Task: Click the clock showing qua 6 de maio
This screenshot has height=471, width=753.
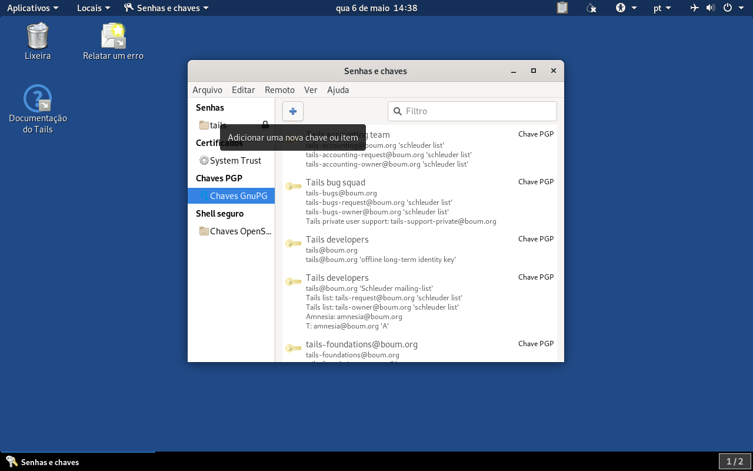Action: [x=376, y=8]
